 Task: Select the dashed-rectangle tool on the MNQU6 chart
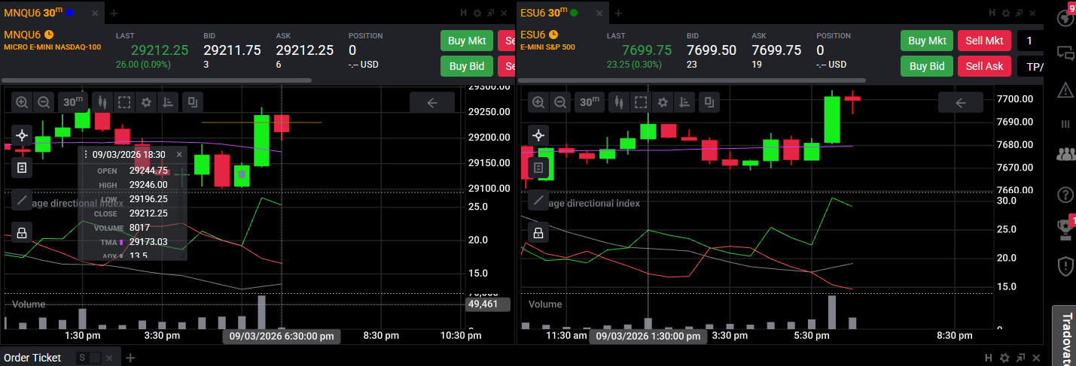pos(124,102)
